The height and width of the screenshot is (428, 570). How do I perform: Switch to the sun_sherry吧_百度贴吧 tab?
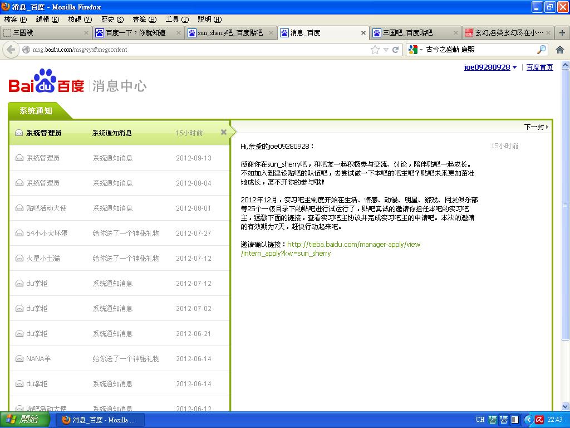pyautogui.click(x=231, y=33)
